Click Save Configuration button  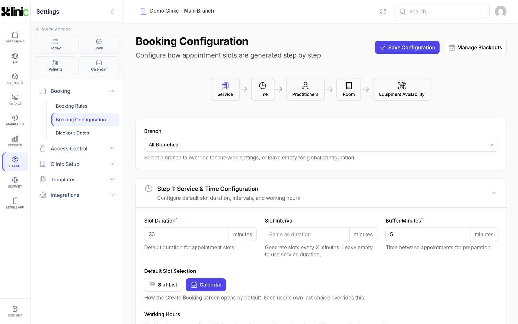tap(407, 48)
